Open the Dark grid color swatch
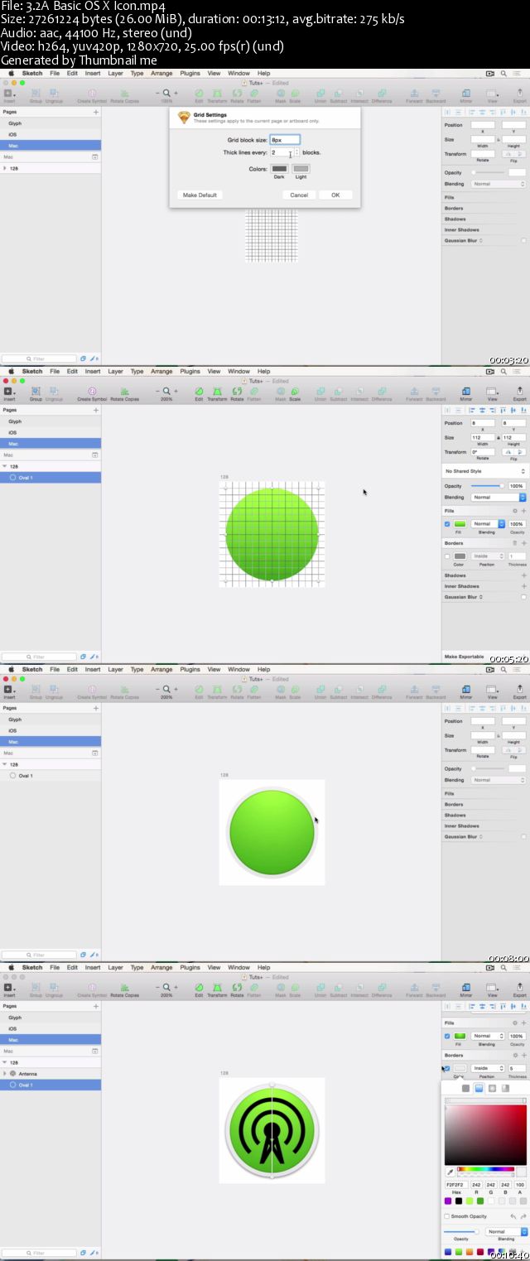The height and width of the screenshot is (1261, 530). [x=279, y=169]
